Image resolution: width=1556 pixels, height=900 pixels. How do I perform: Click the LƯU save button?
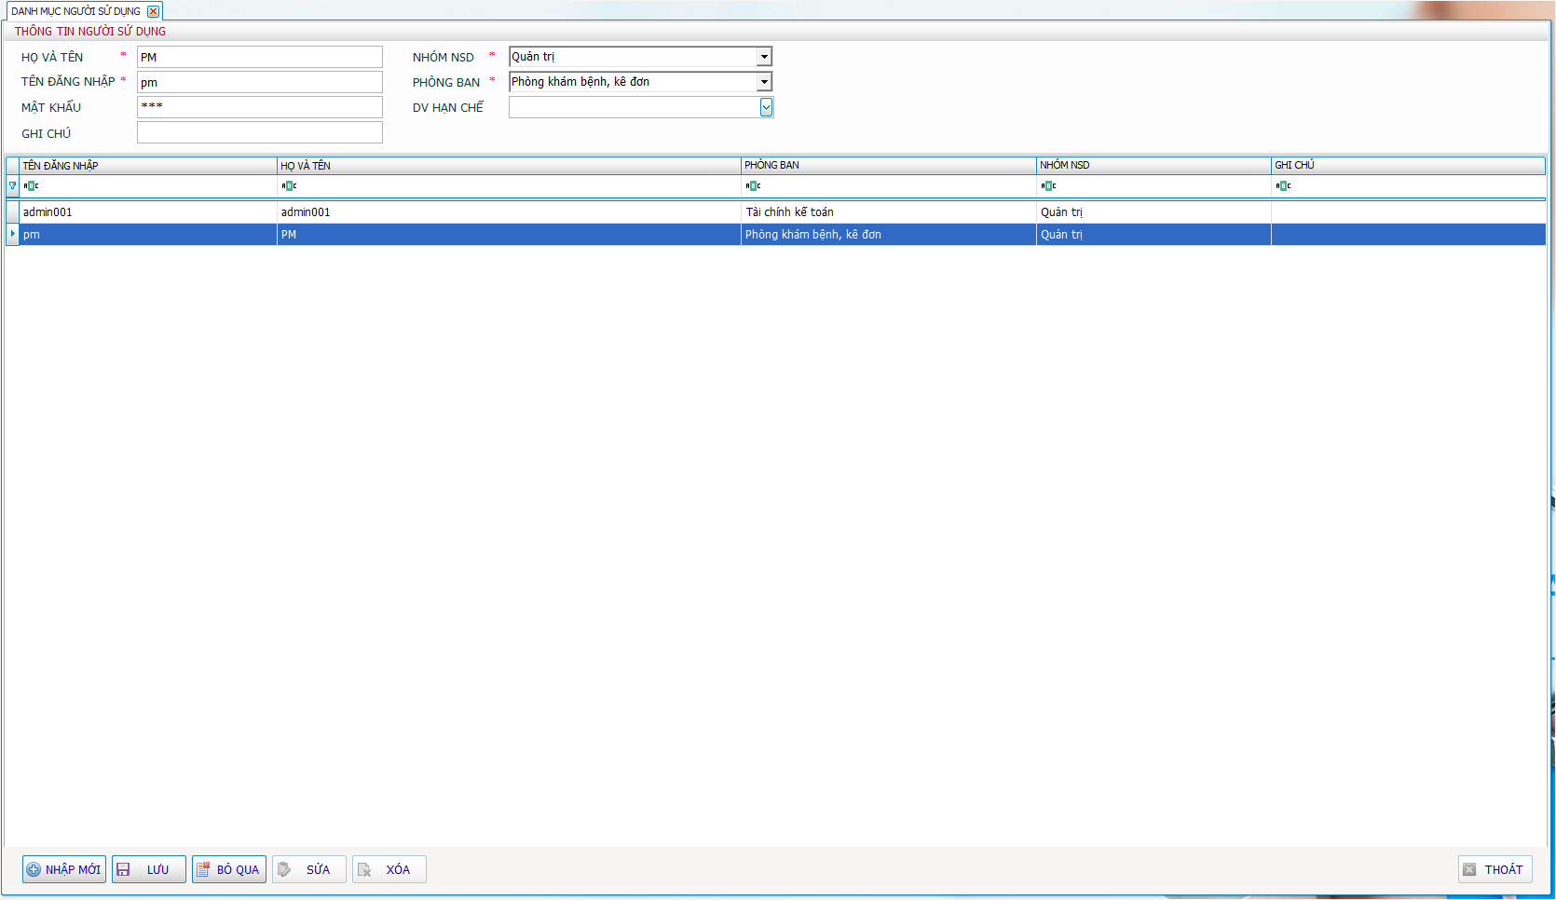click(x=149, y=869)
